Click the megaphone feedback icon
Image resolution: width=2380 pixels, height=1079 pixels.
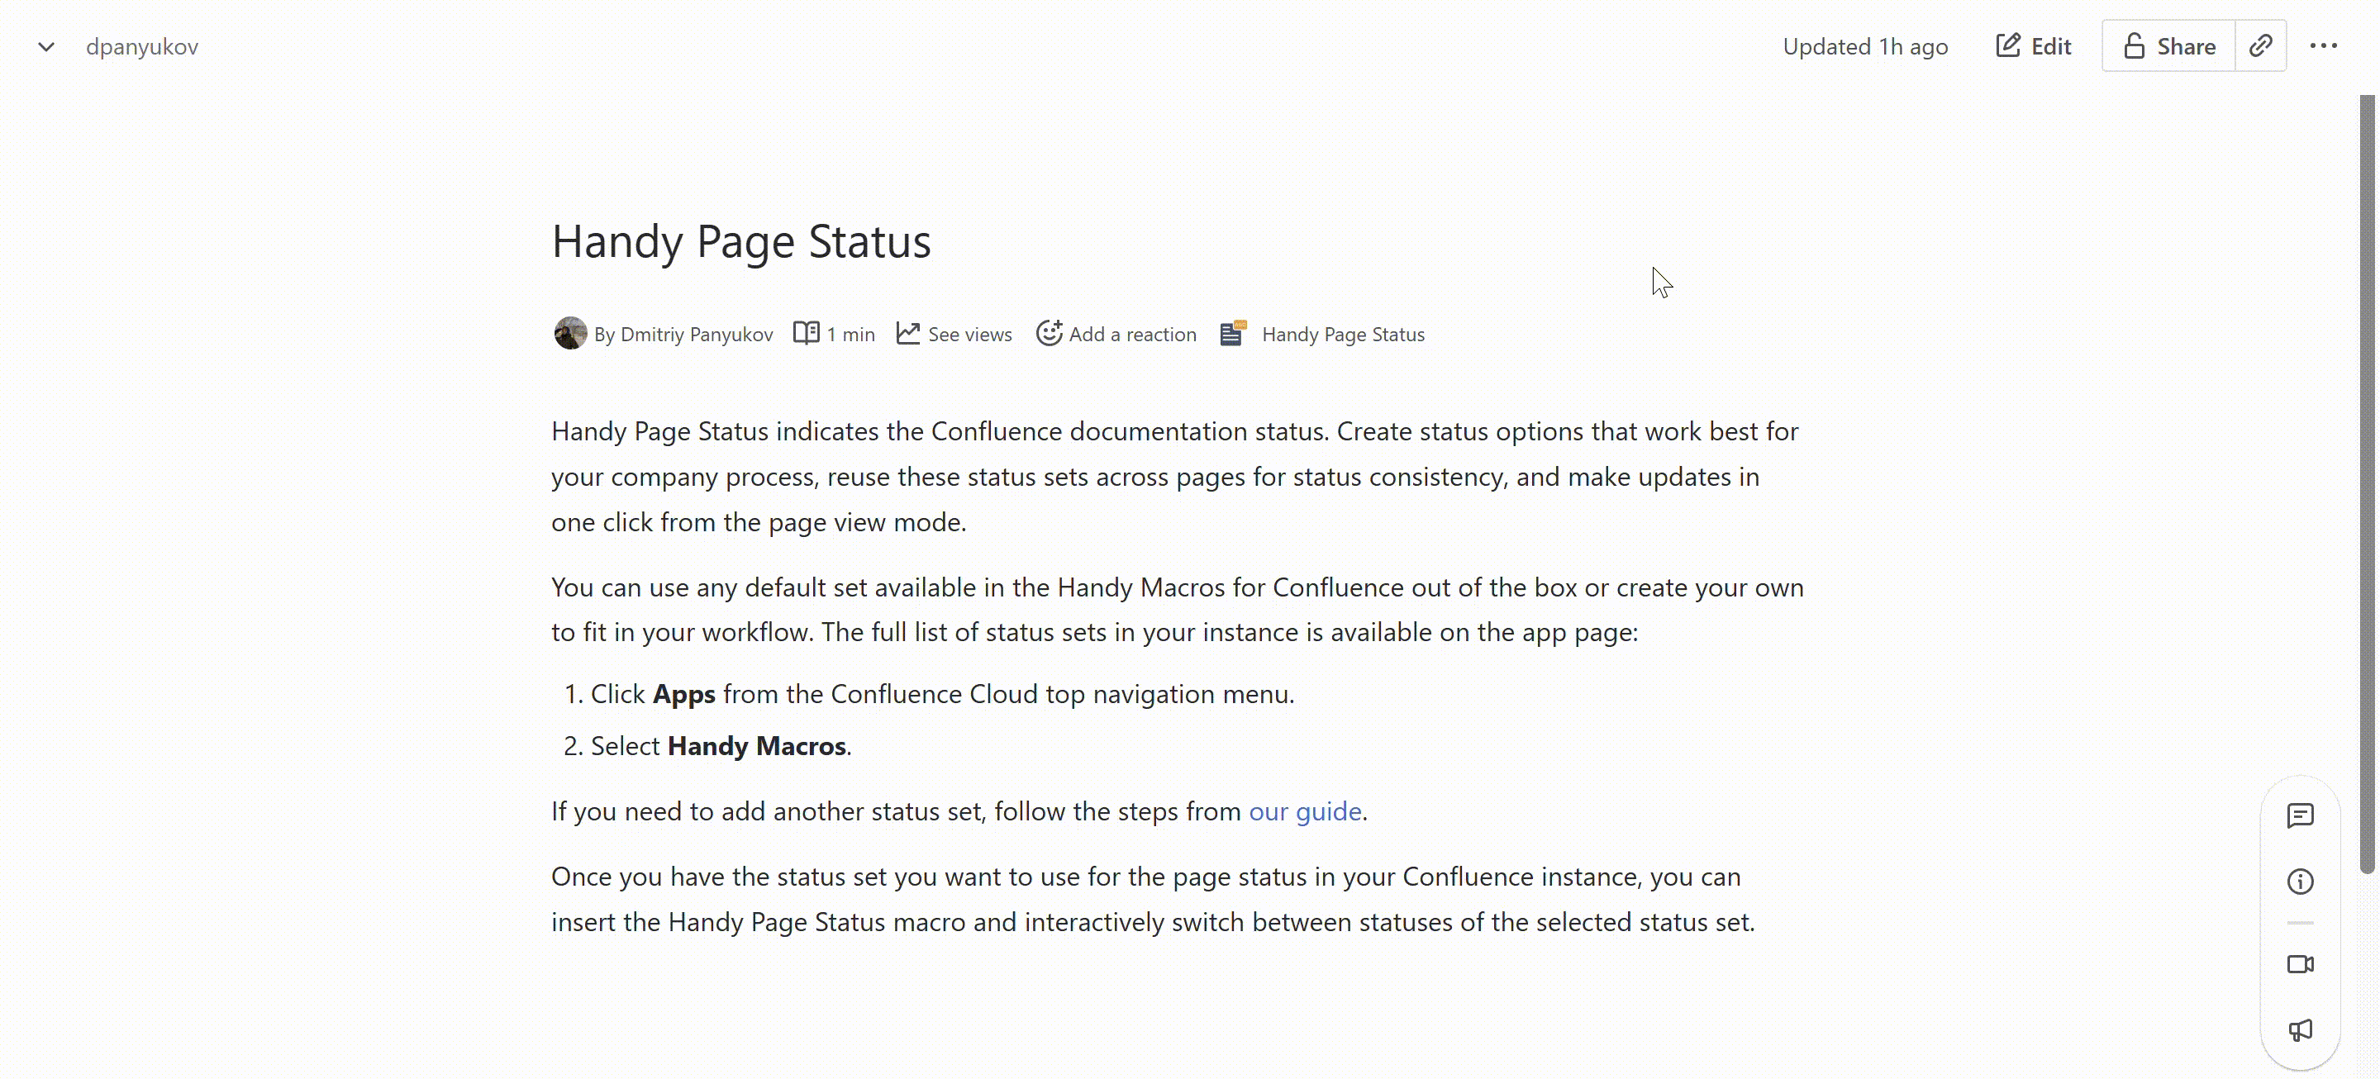point(2300,1030)
